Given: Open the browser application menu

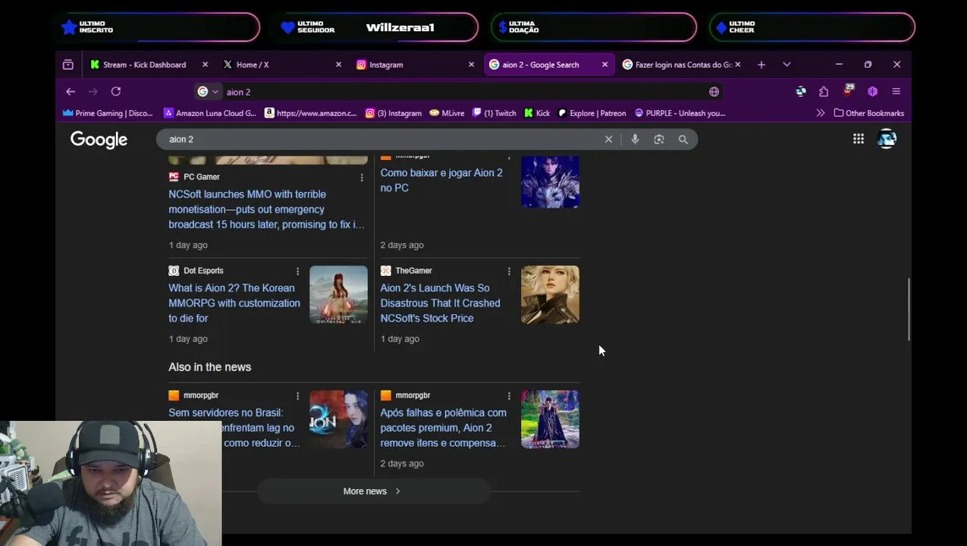Looking at the screenshot, I should 896,92.
